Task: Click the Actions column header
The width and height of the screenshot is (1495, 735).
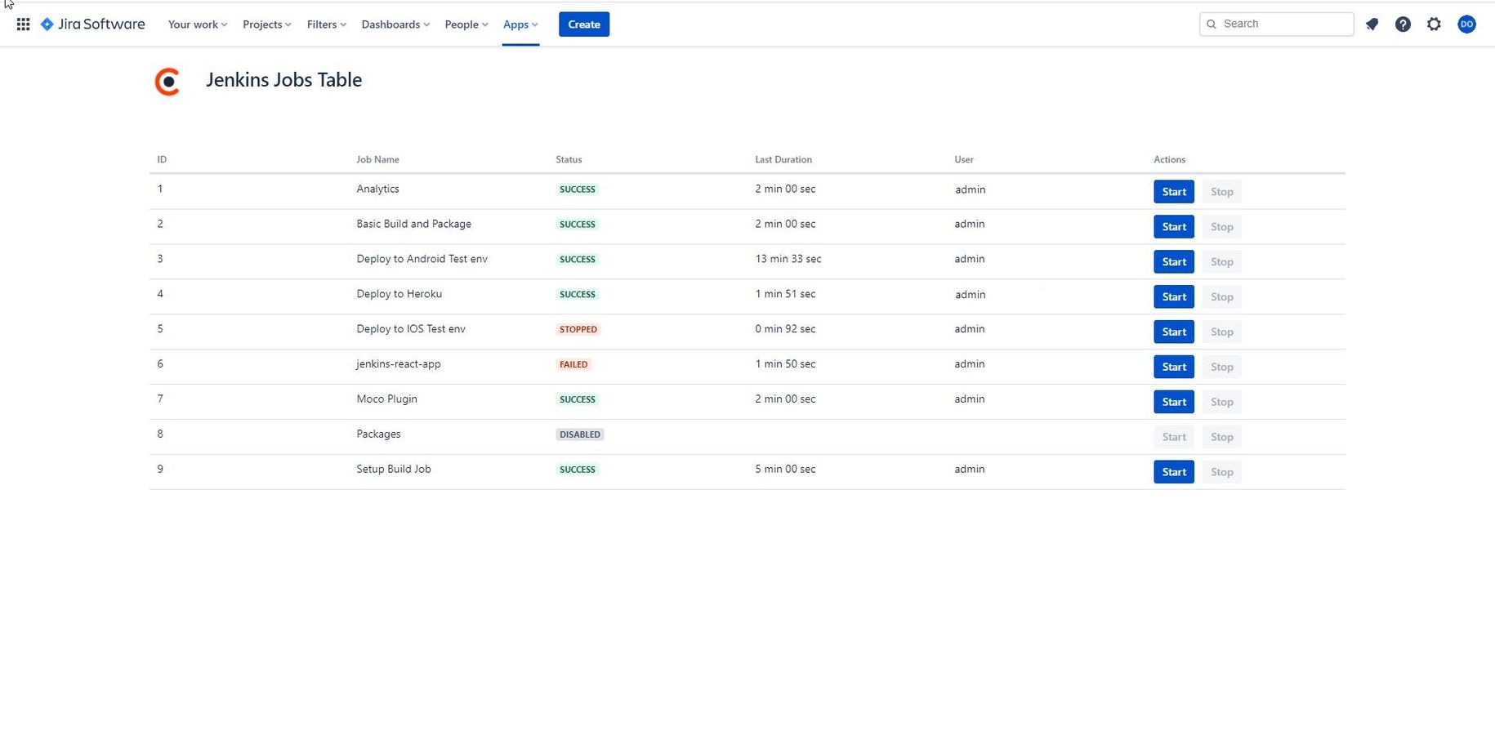Action: pos(1169,160)
